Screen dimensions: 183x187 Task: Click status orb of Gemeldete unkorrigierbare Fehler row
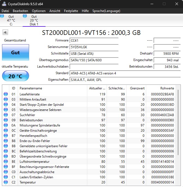click(6, 146)
